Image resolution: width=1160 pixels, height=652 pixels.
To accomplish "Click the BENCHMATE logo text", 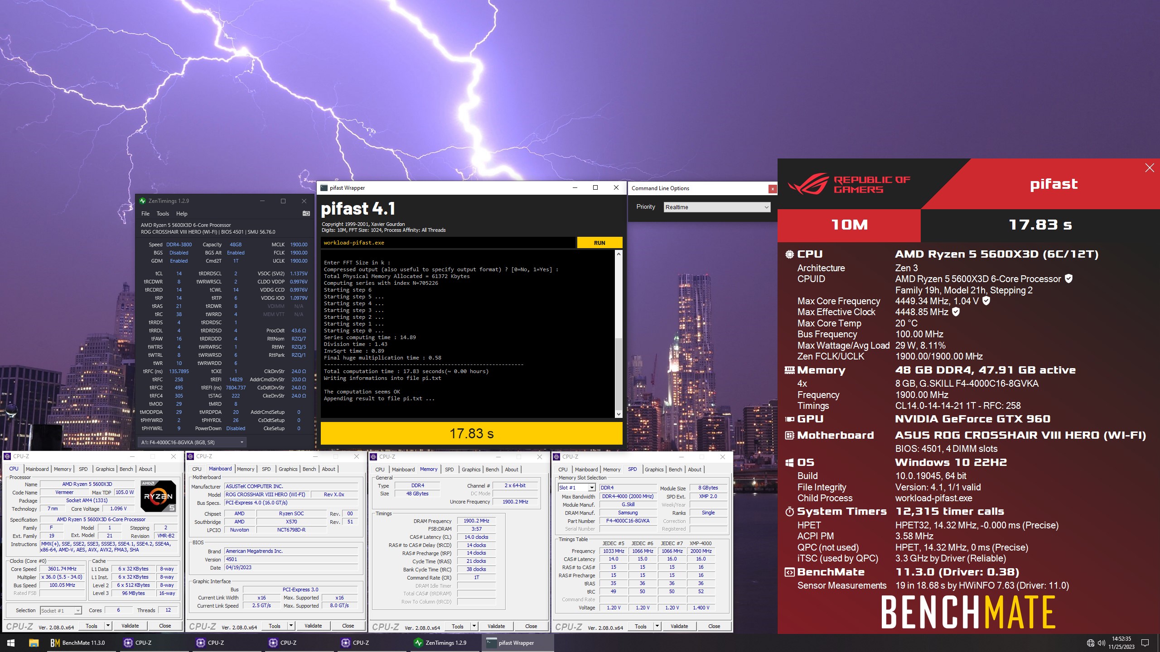I will click(968, 612).
